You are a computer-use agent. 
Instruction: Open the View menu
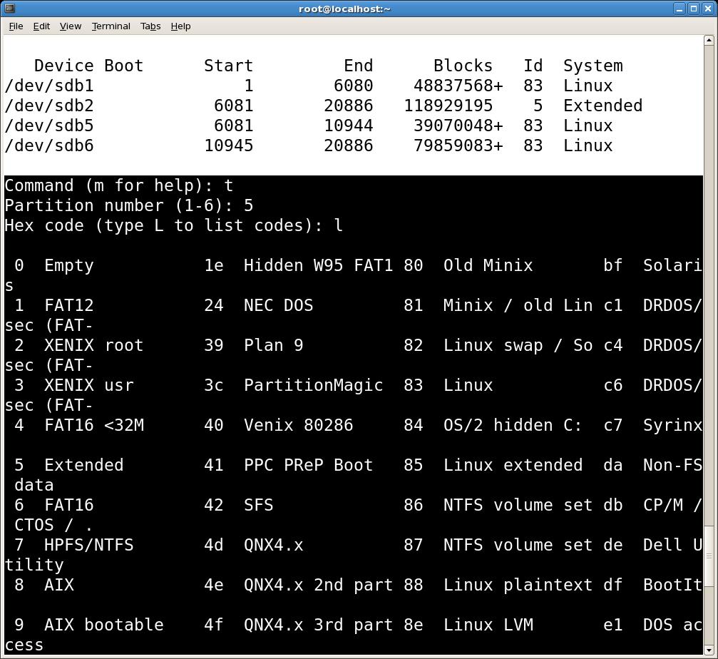70,26
